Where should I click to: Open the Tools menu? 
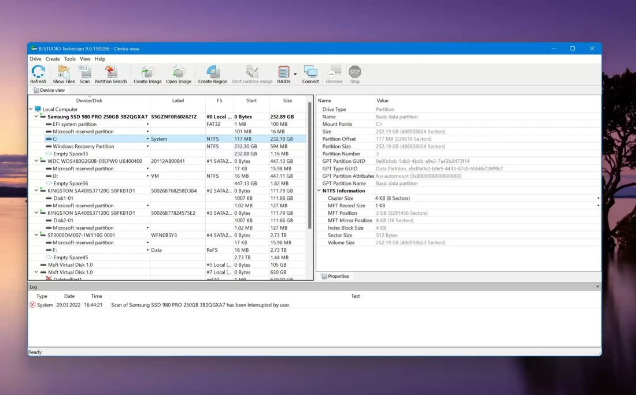click(x=69, y=59)
